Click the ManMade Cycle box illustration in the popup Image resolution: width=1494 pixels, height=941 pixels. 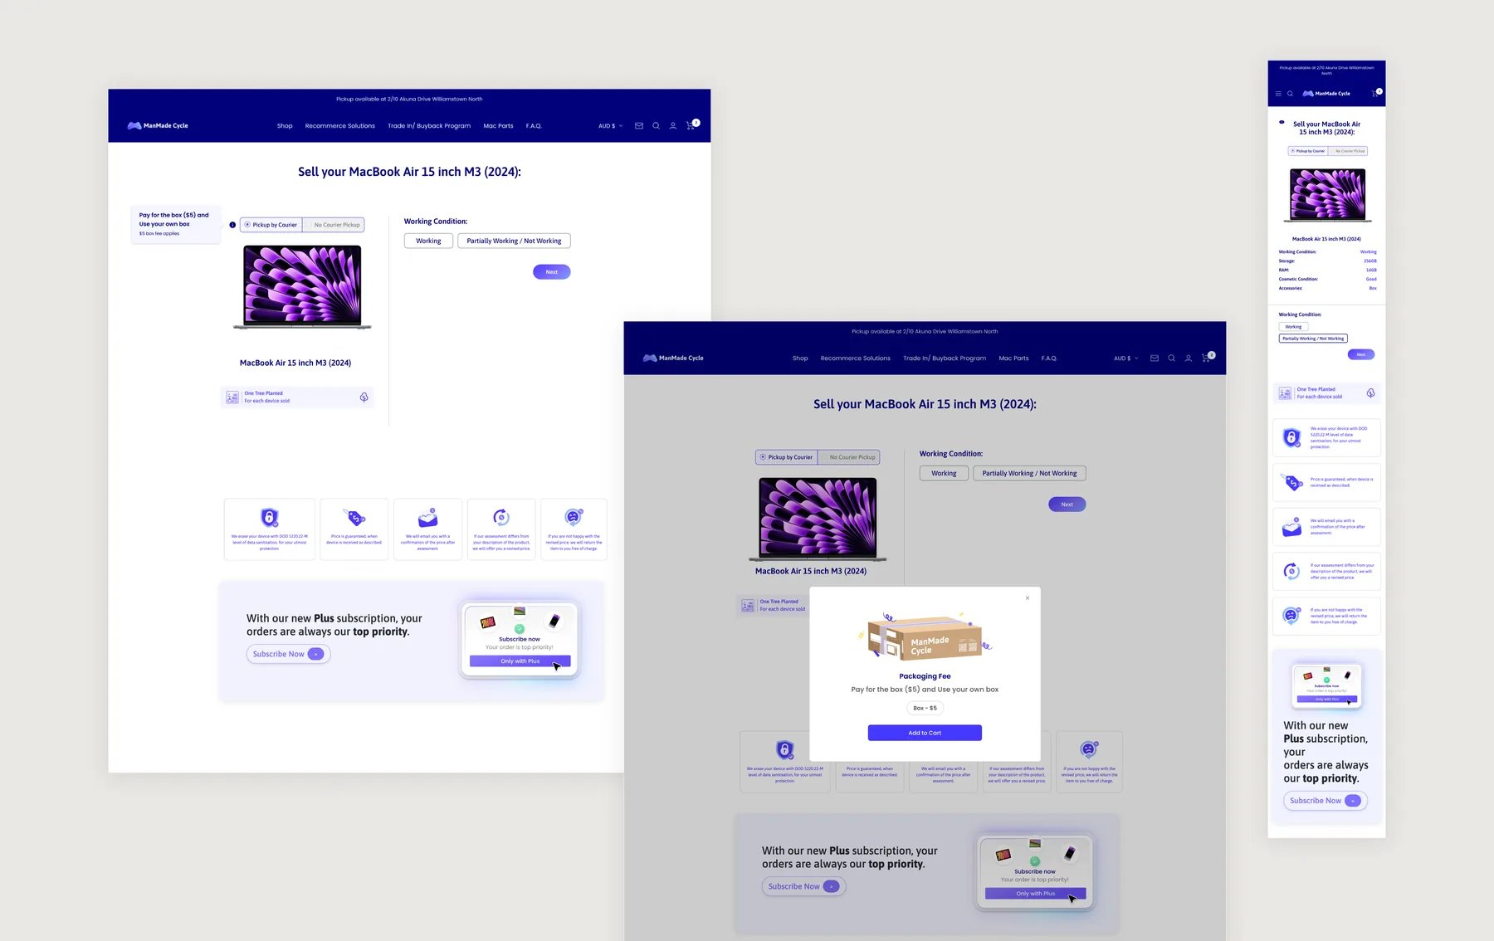[x=925, y=636]
